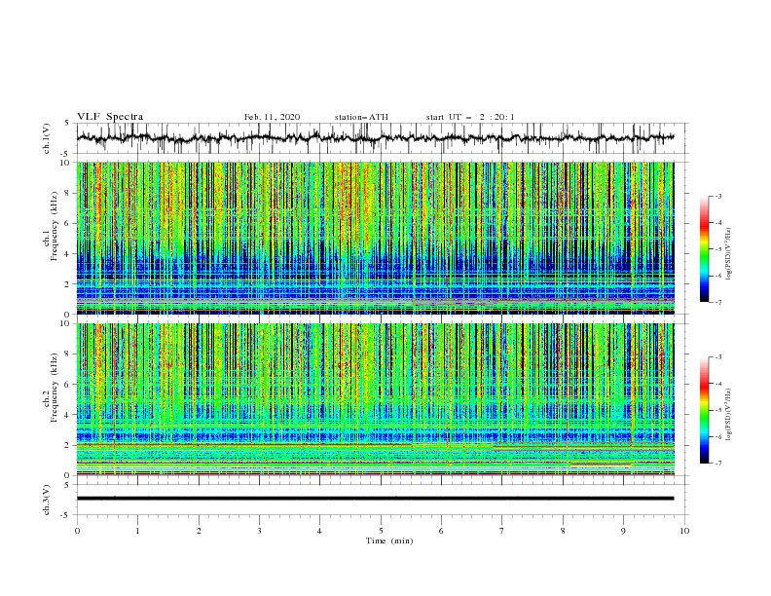Click time axis tick label "6"
The image size is (771, 596).
[441, 531]
